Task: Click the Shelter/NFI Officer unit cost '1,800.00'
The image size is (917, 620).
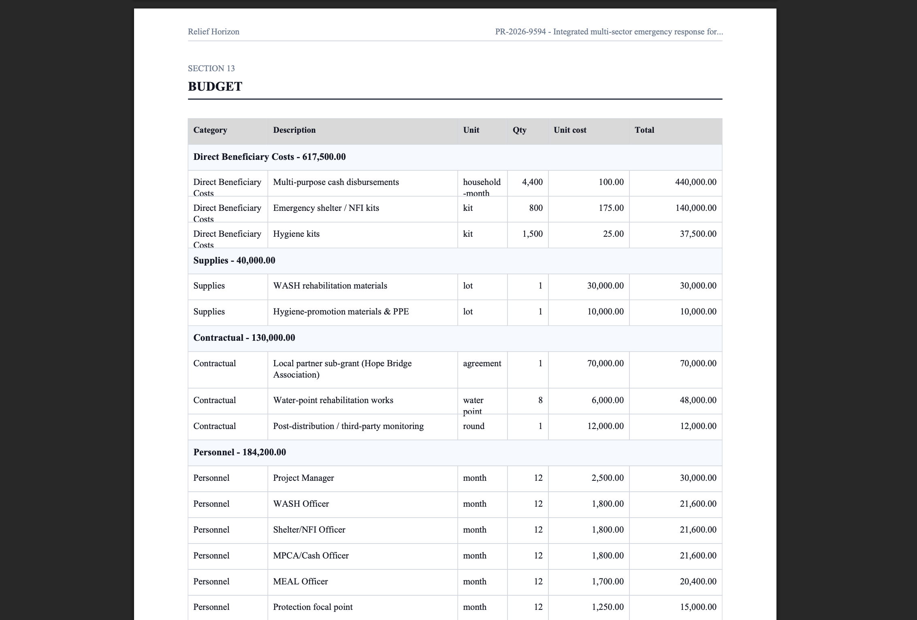Action: [608, 530]
